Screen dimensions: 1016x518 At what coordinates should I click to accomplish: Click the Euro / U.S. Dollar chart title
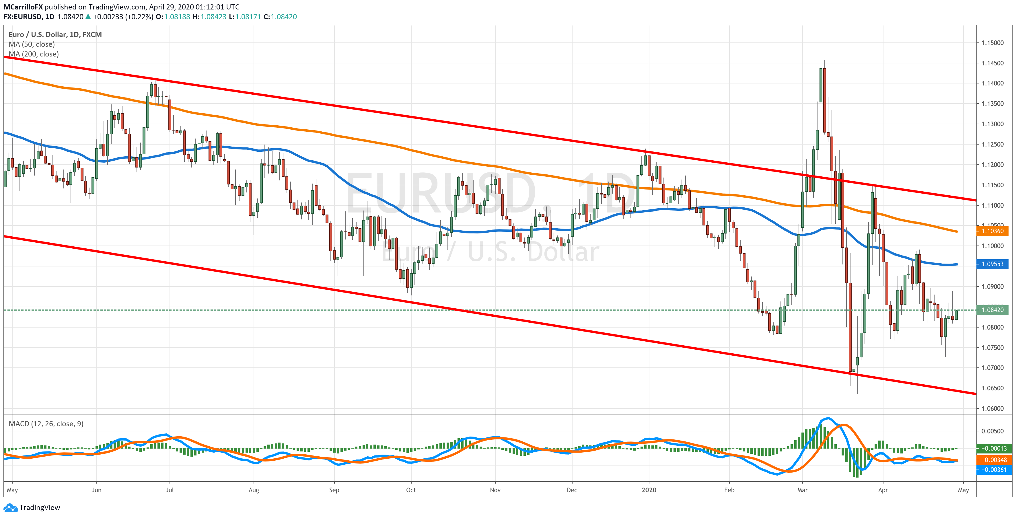(55, 34)
